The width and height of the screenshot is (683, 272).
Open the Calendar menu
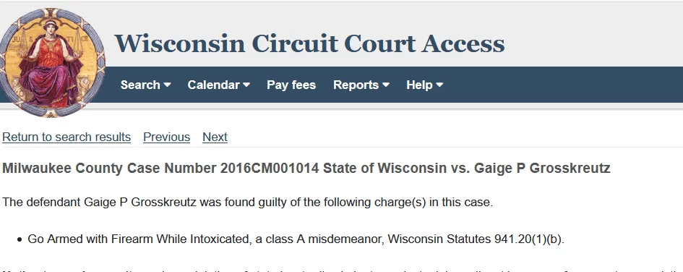pos(219,85)
